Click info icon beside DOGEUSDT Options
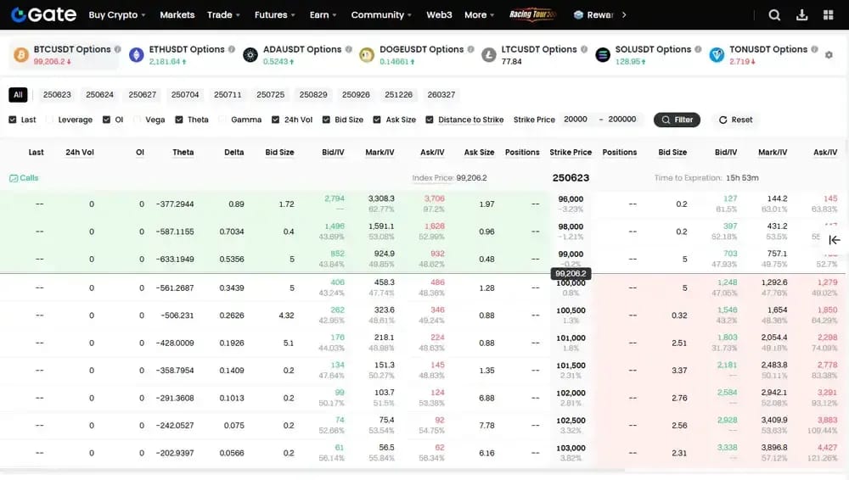 pyautogui.click(x=471, y=49)
